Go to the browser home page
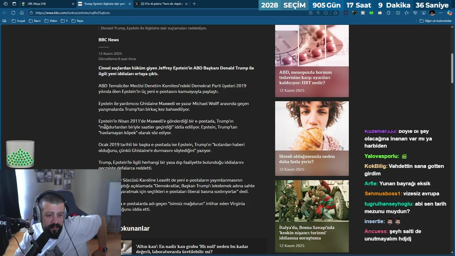 [22, 13]
